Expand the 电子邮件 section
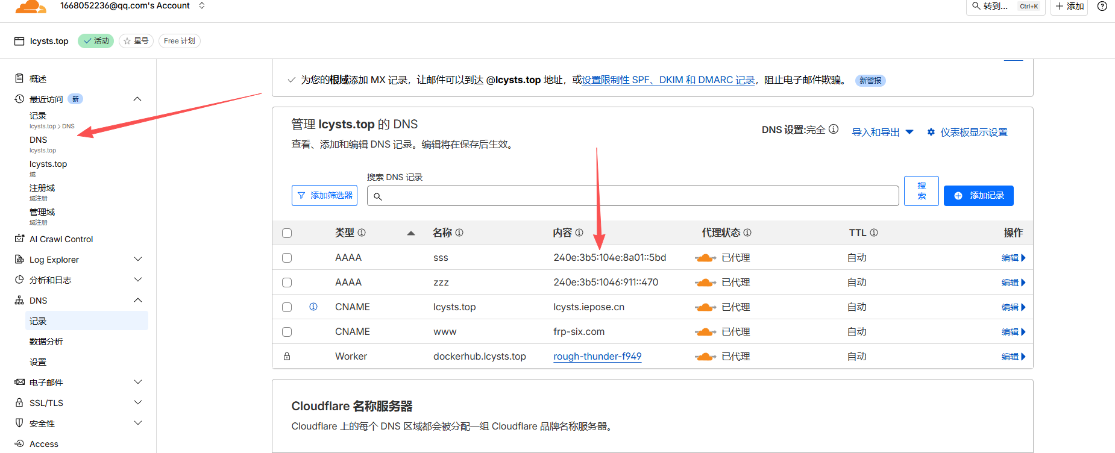 [x=137, y=382]
